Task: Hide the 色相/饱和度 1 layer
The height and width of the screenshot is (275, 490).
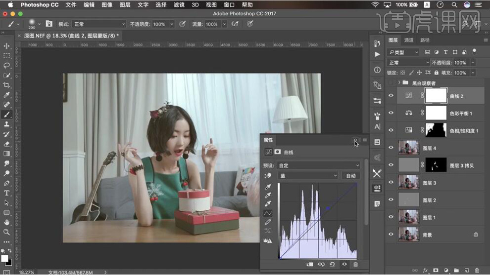Action: click(x=391, y=130)
